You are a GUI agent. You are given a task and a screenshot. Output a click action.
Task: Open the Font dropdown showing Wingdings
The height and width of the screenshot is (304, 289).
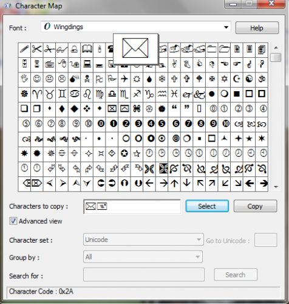click(x=135, y=27)
